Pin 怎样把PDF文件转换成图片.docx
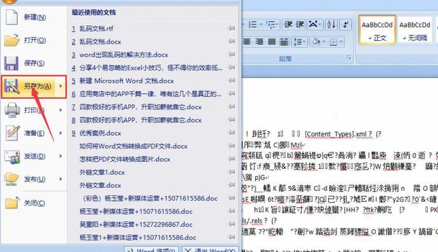The width and height of the screenshot is (438, 252). coord(231,159)
